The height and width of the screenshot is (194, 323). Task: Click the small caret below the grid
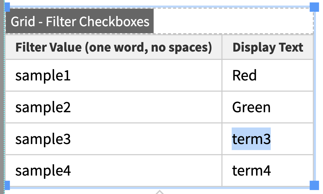[x=160, y=192]
